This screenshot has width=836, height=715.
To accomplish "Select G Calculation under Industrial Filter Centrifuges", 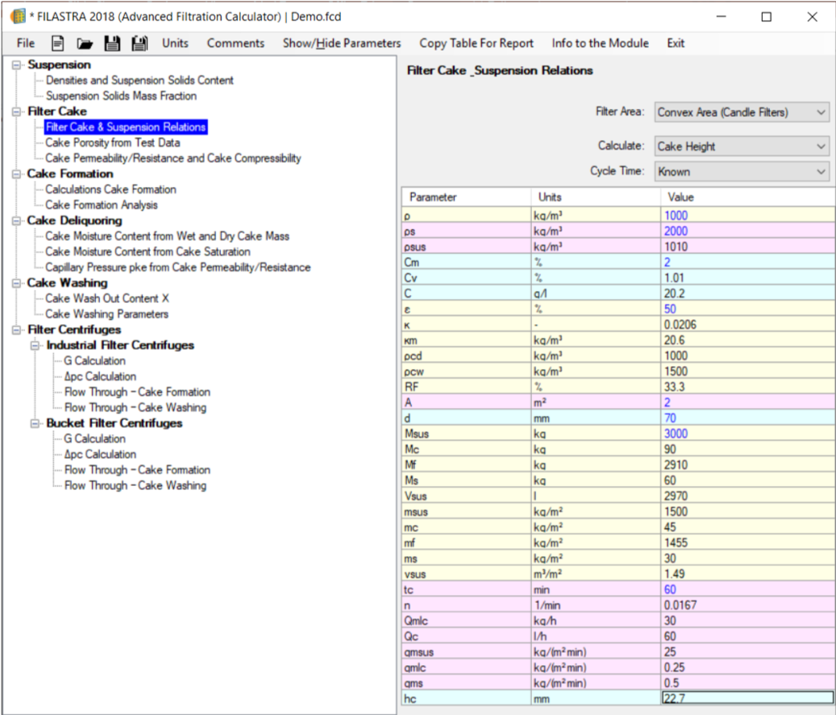I will click(95, 361).
